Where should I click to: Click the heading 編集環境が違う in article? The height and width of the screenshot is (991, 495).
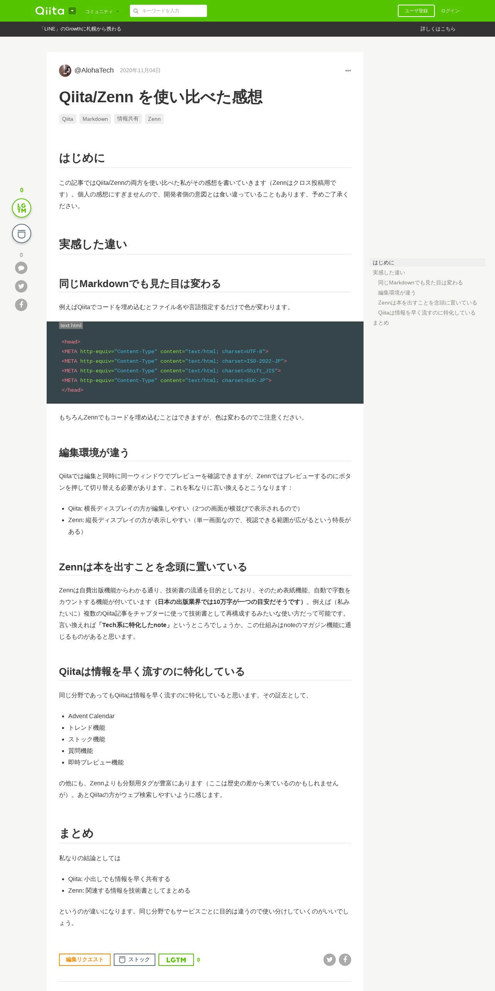click(x=94, y=453)
